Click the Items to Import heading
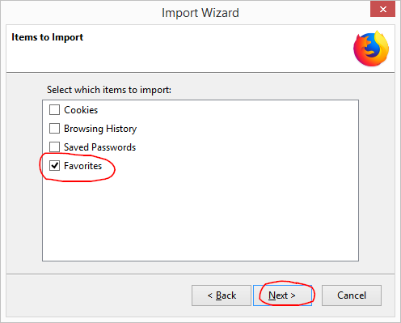This screenshot has width=401, height=323. click(x=47, y=37)
